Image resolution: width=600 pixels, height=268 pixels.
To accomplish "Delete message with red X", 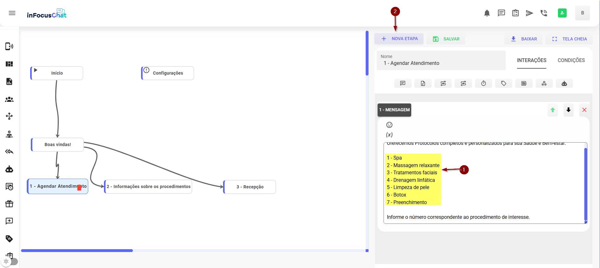I will point(584,110).
